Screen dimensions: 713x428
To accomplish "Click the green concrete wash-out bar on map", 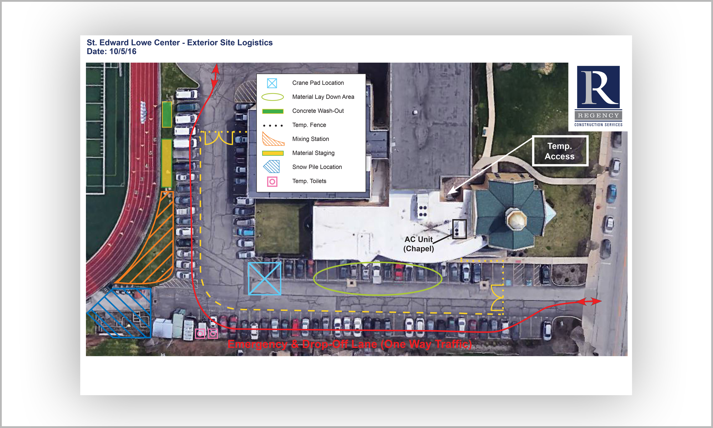I will [167, 114].
